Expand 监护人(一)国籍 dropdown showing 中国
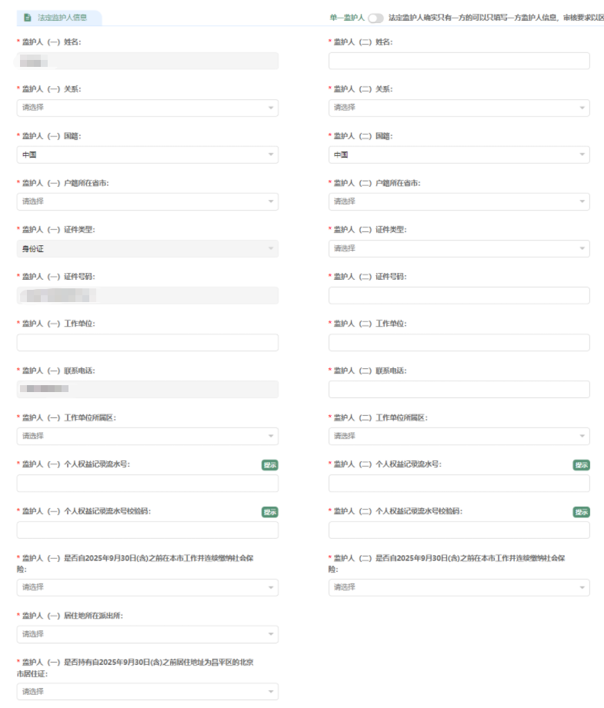 (147, 155)
